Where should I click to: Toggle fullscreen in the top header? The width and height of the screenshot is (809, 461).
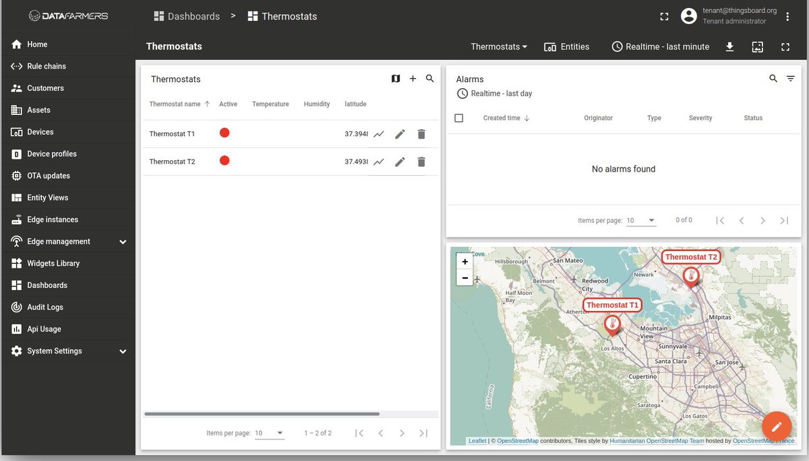[664, 16]
